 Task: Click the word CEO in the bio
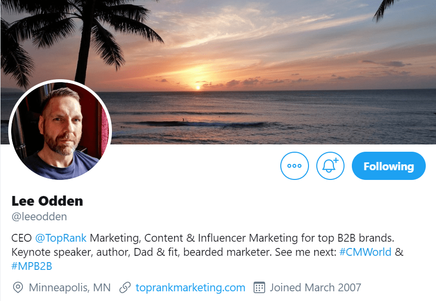coord(22,238)
